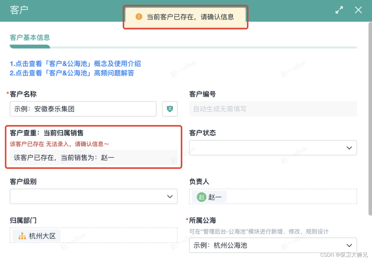Image resolution: width=372 pixels, height=260 pixels.
Task: Click the 客户名称 input field
Action: (x=83, y=109)
